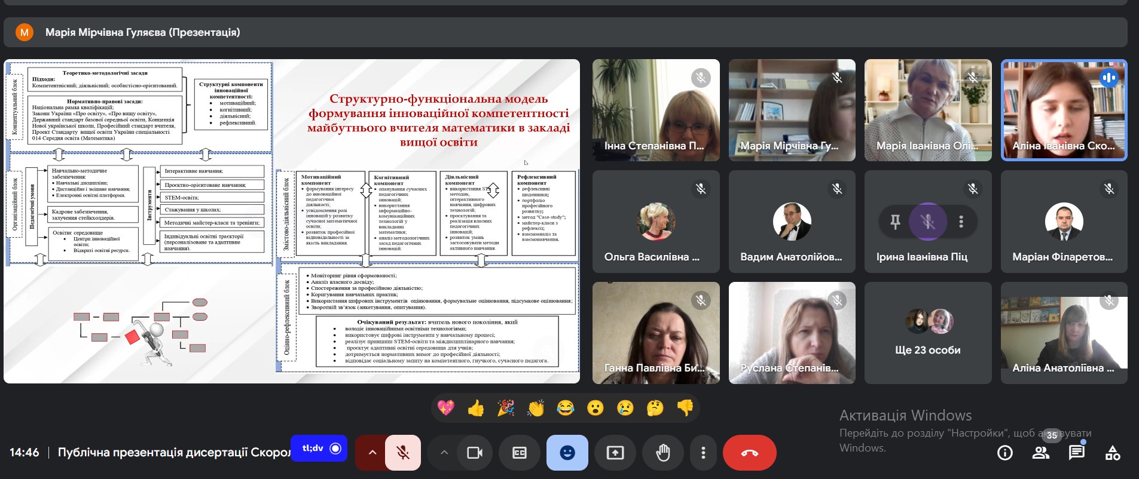1139x479 pixels.
Task: Click the tl;dv recorder extension button
Action: tap(319, 448)
